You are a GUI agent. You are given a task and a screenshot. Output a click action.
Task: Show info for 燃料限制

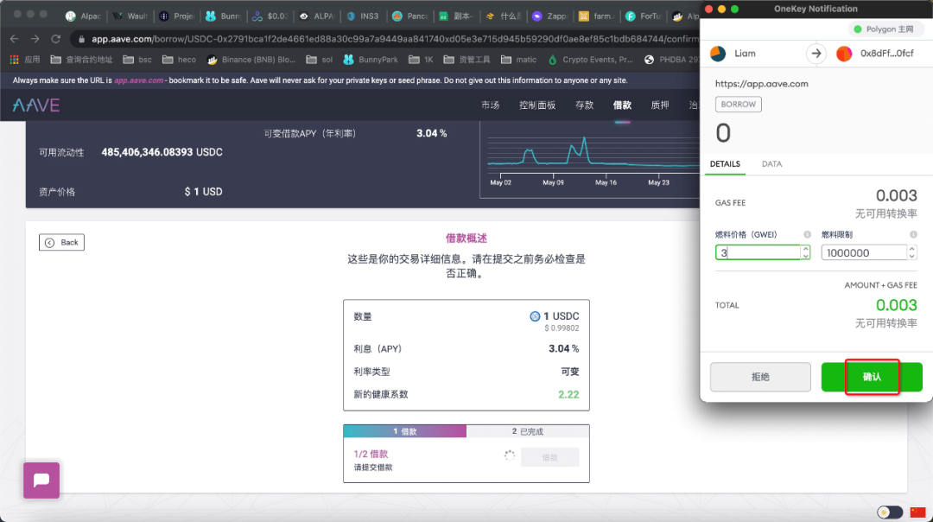(913, 234)
